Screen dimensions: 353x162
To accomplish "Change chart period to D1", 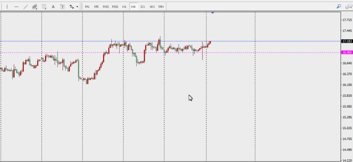I will tap(143, 7).
